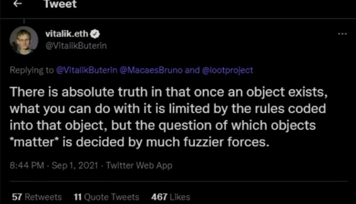Show the 467 Likes list
Image resolution: width=356 pixels, height=204 pixels.
click(170, 197)
